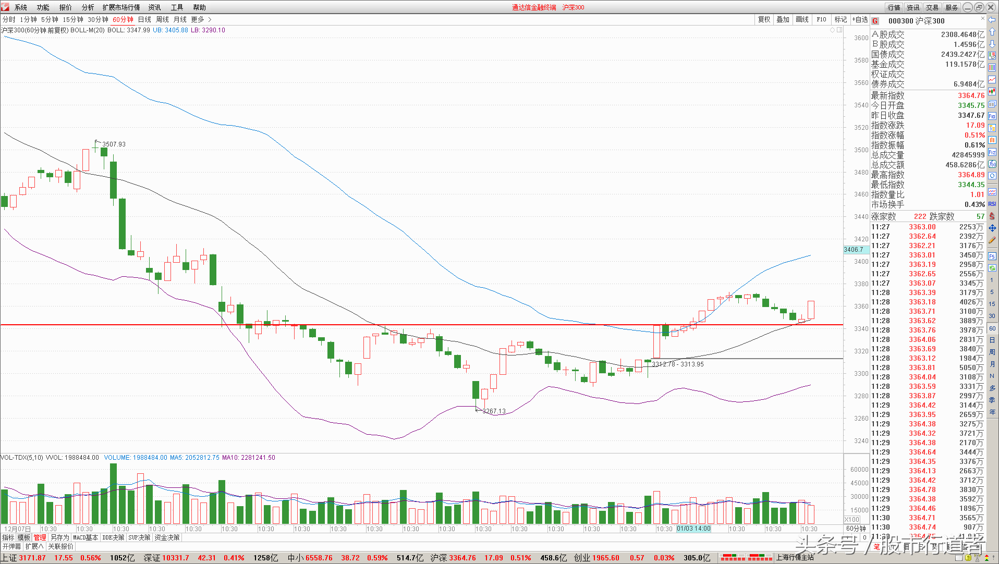
Task: Select the intraday line chart sidebar icon
Action: click(992, 80)
